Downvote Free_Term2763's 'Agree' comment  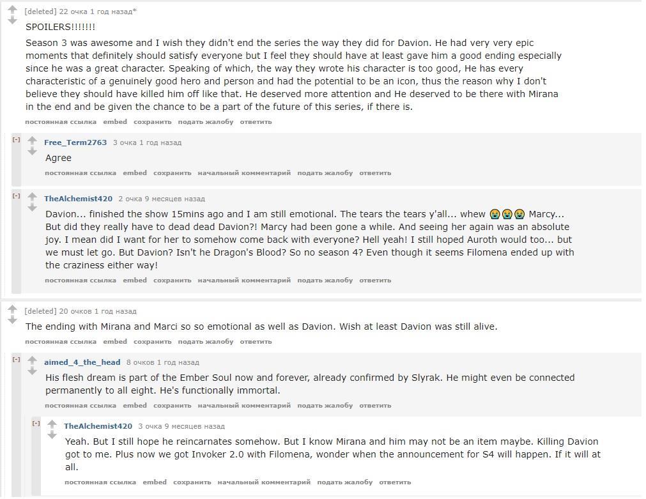(32, 152)
